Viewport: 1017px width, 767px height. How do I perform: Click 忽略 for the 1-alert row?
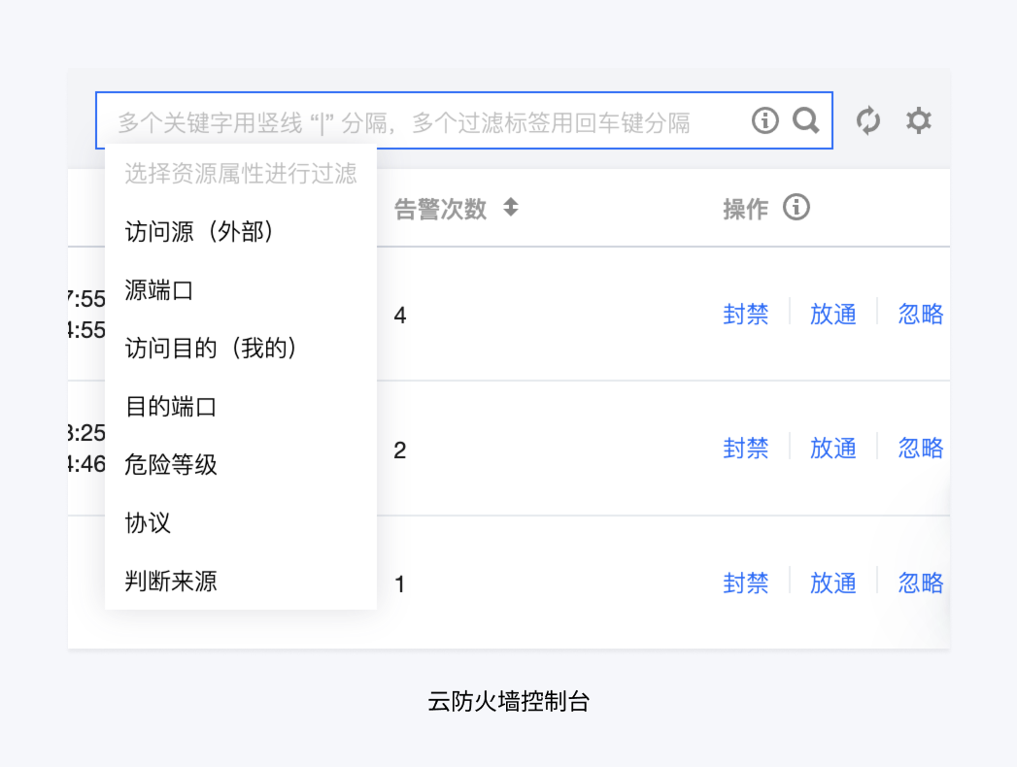coord(920,583)
